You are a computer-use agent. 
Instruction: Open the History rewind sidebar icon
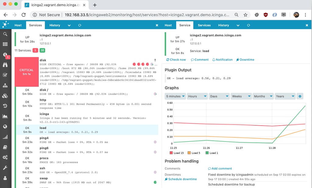click(5, 106)
